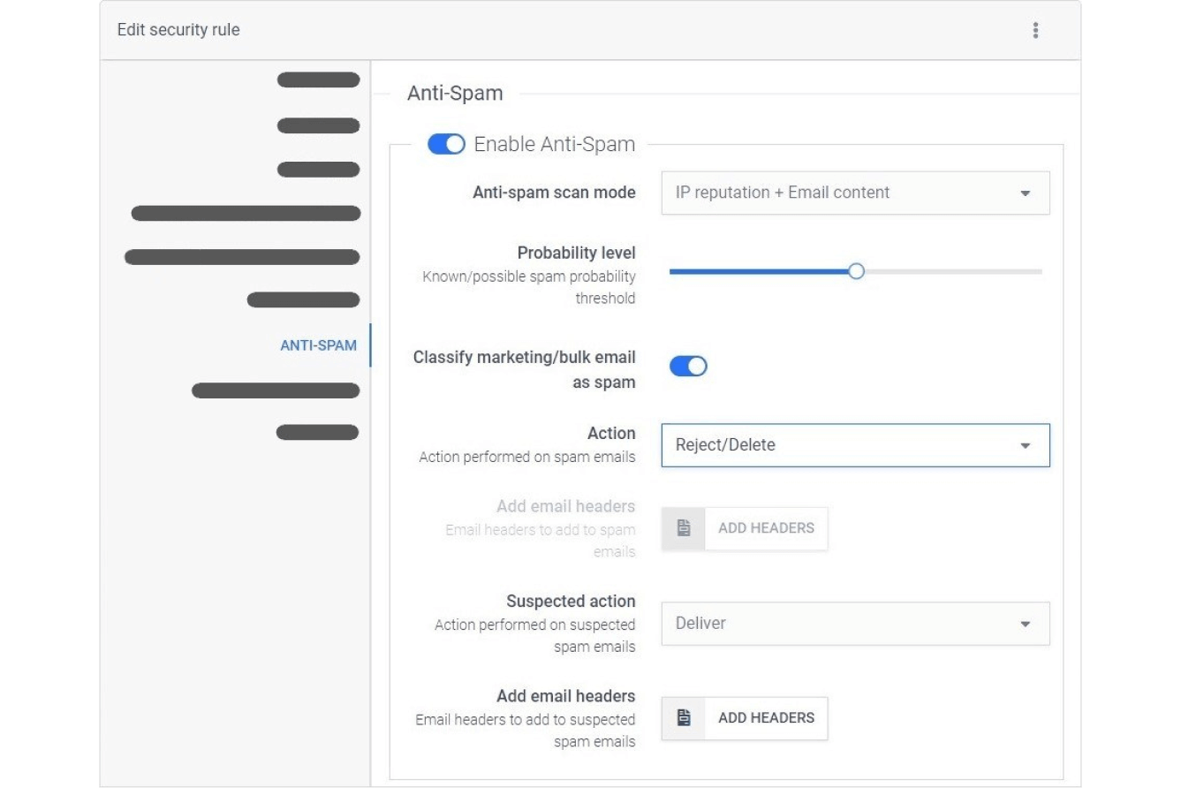The height and width of the screenshot is (788, 1181).
Task: Click the chevron on the scan mode selector
Action: (x=1026, y=193)
